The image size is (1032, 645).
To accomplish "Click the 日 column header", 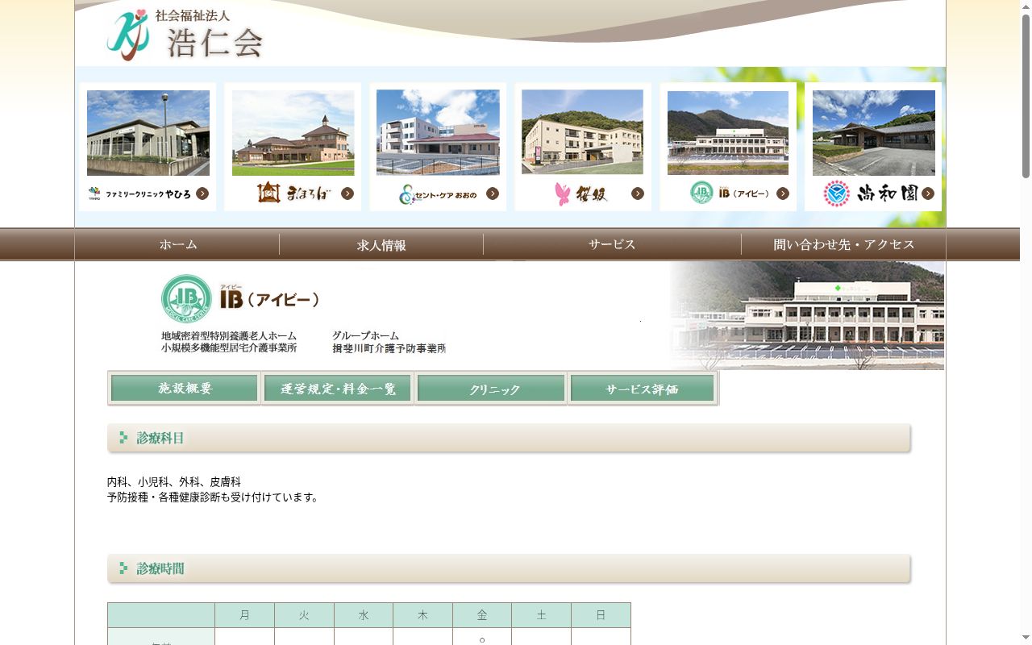I will tap(601, 615).
